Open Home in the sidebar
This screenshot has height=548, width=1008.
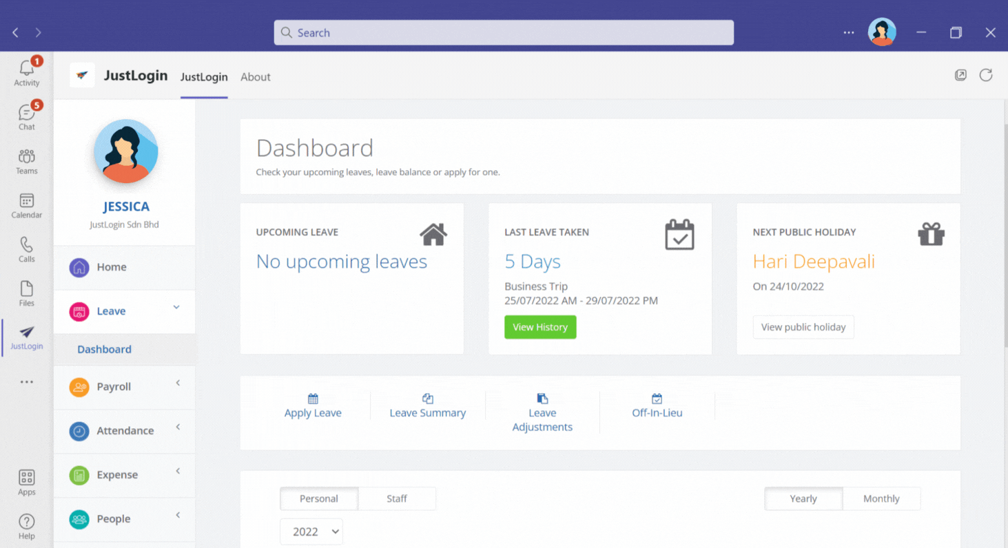pyautogui.click(x=124, y=267)
